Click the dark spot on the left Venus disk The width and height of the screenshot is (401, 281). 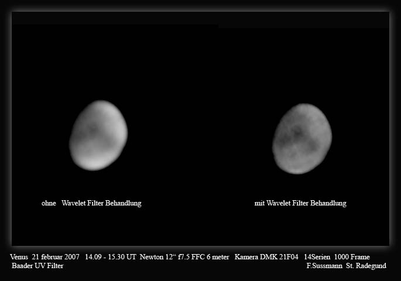click(92, 129)
